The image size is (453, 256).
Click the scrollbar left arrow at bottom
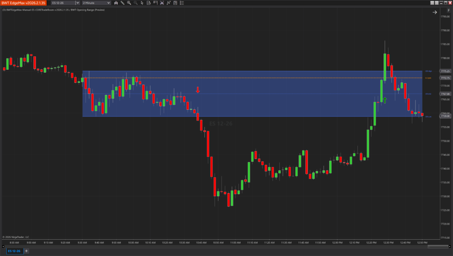coord(3,246)
